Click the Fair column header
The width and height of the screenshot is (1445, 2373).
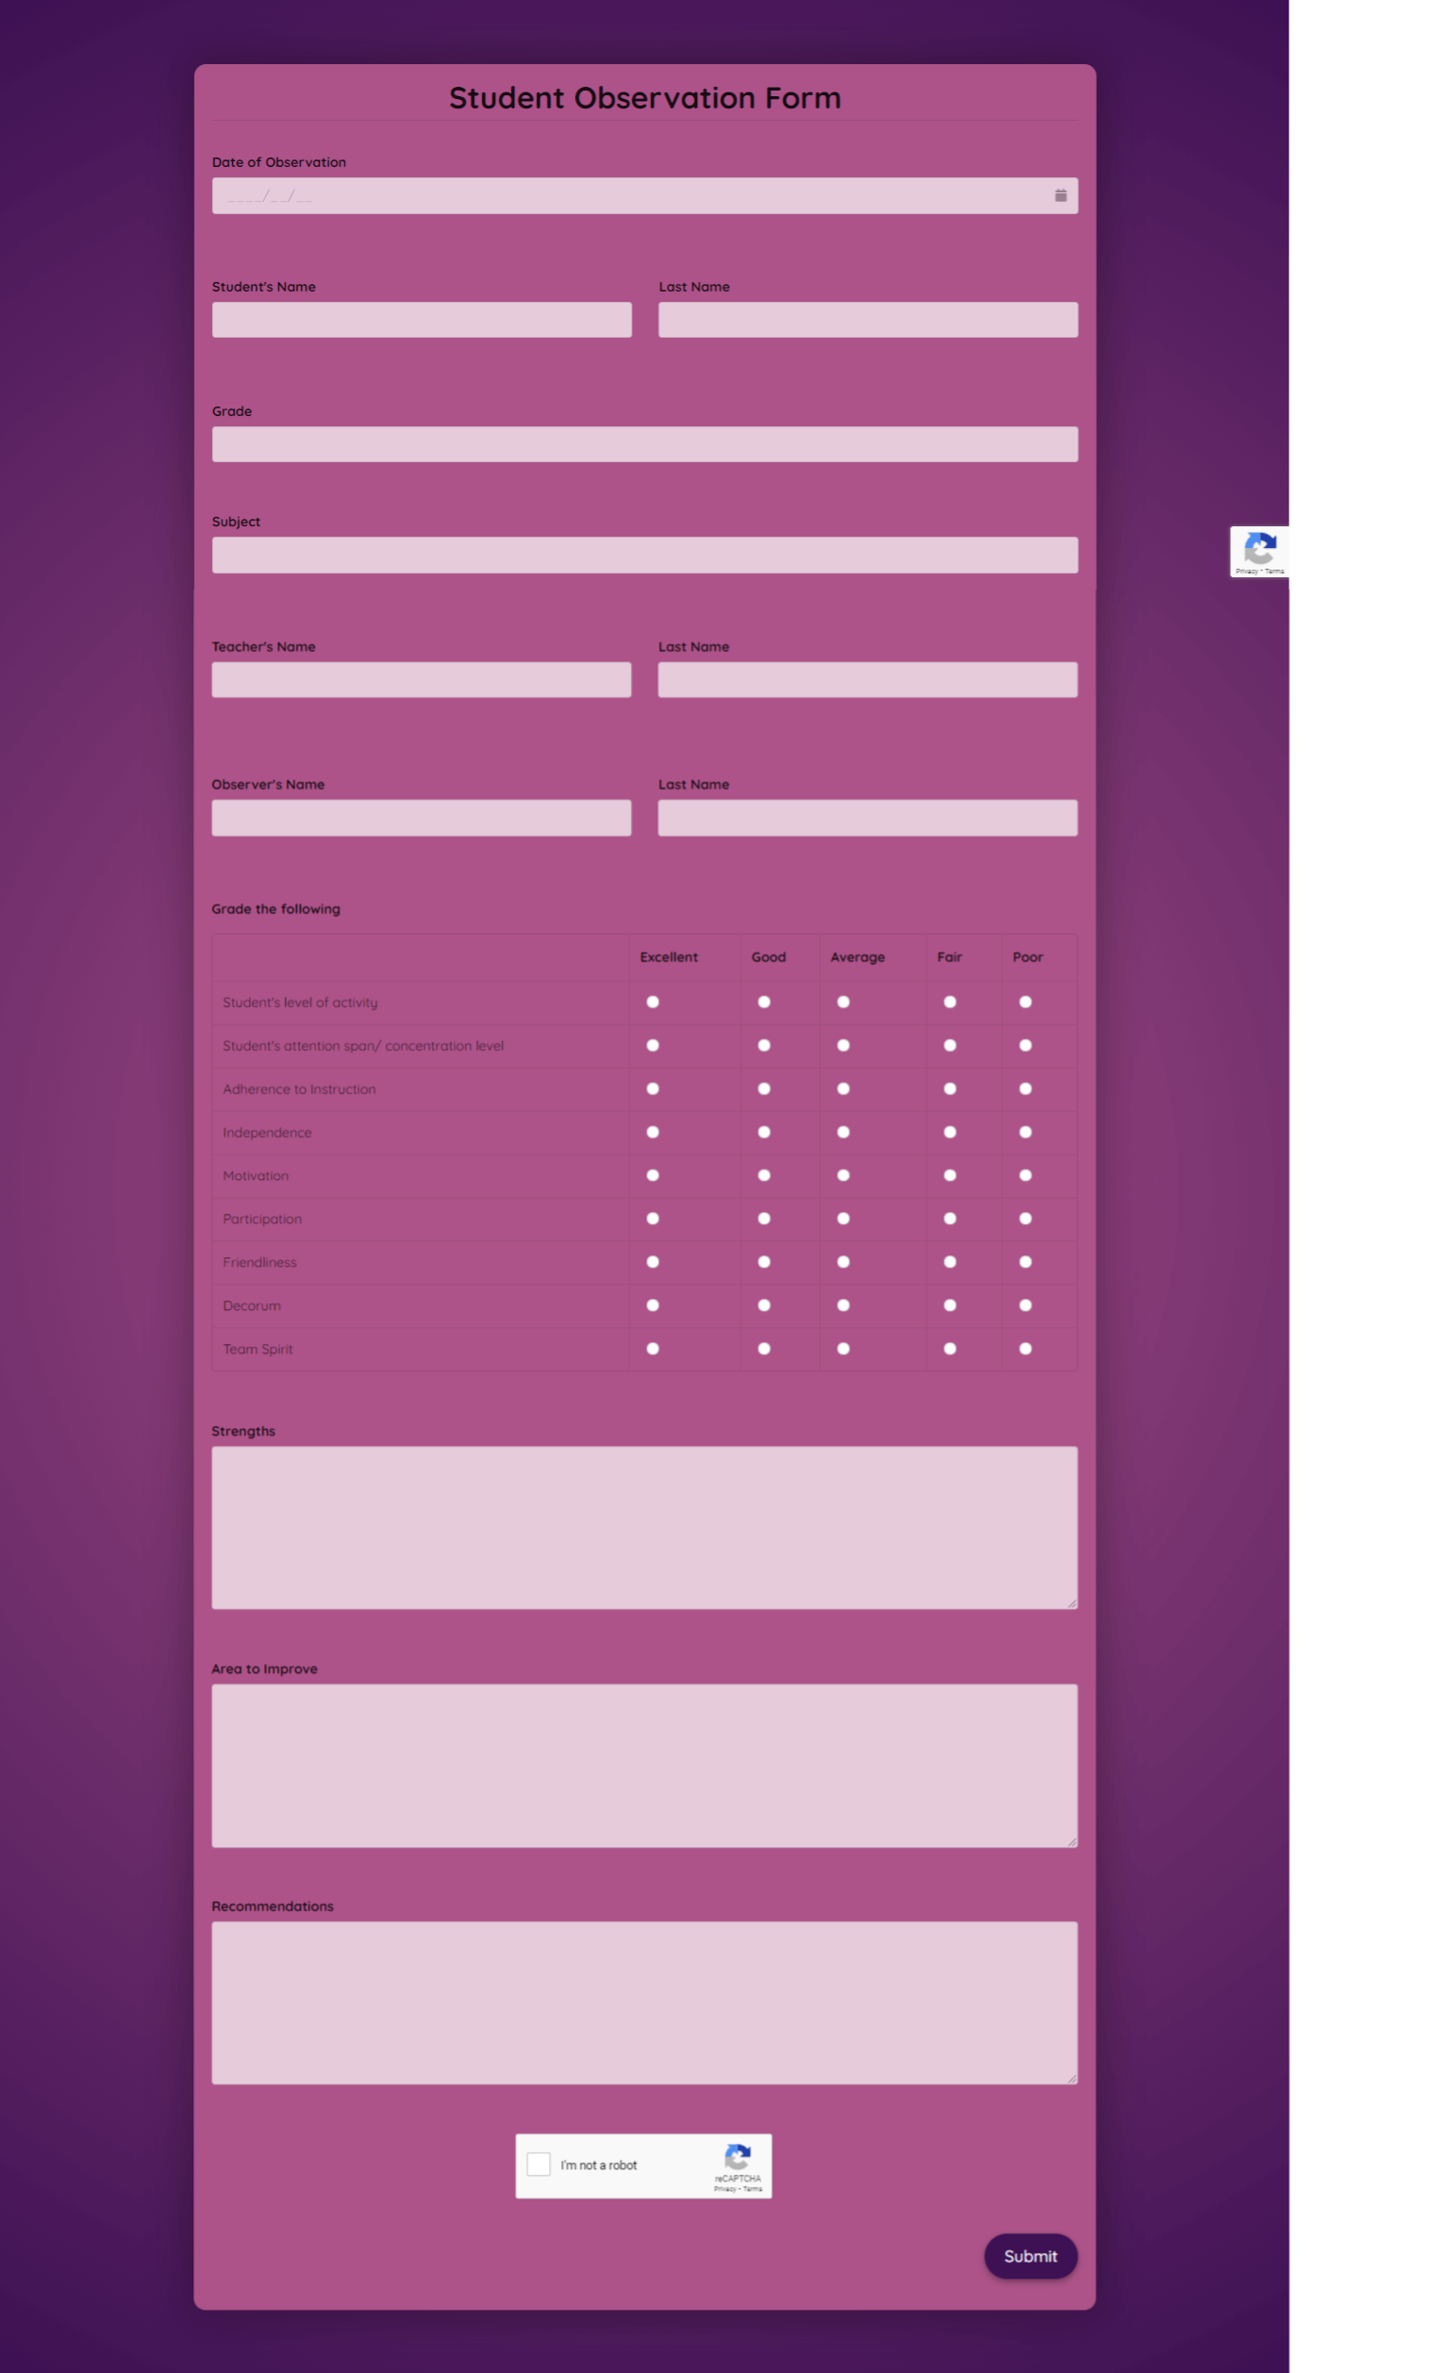[x=950, y=957]
